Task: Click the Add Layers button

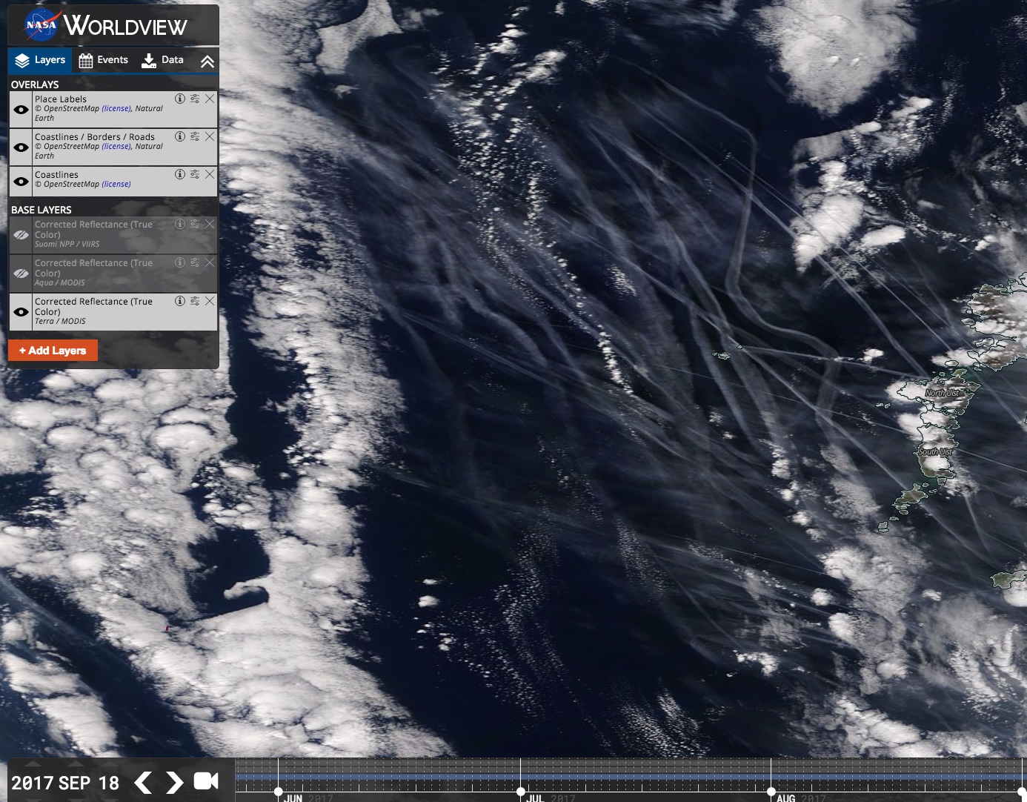Action: click(x=53, y=351)
